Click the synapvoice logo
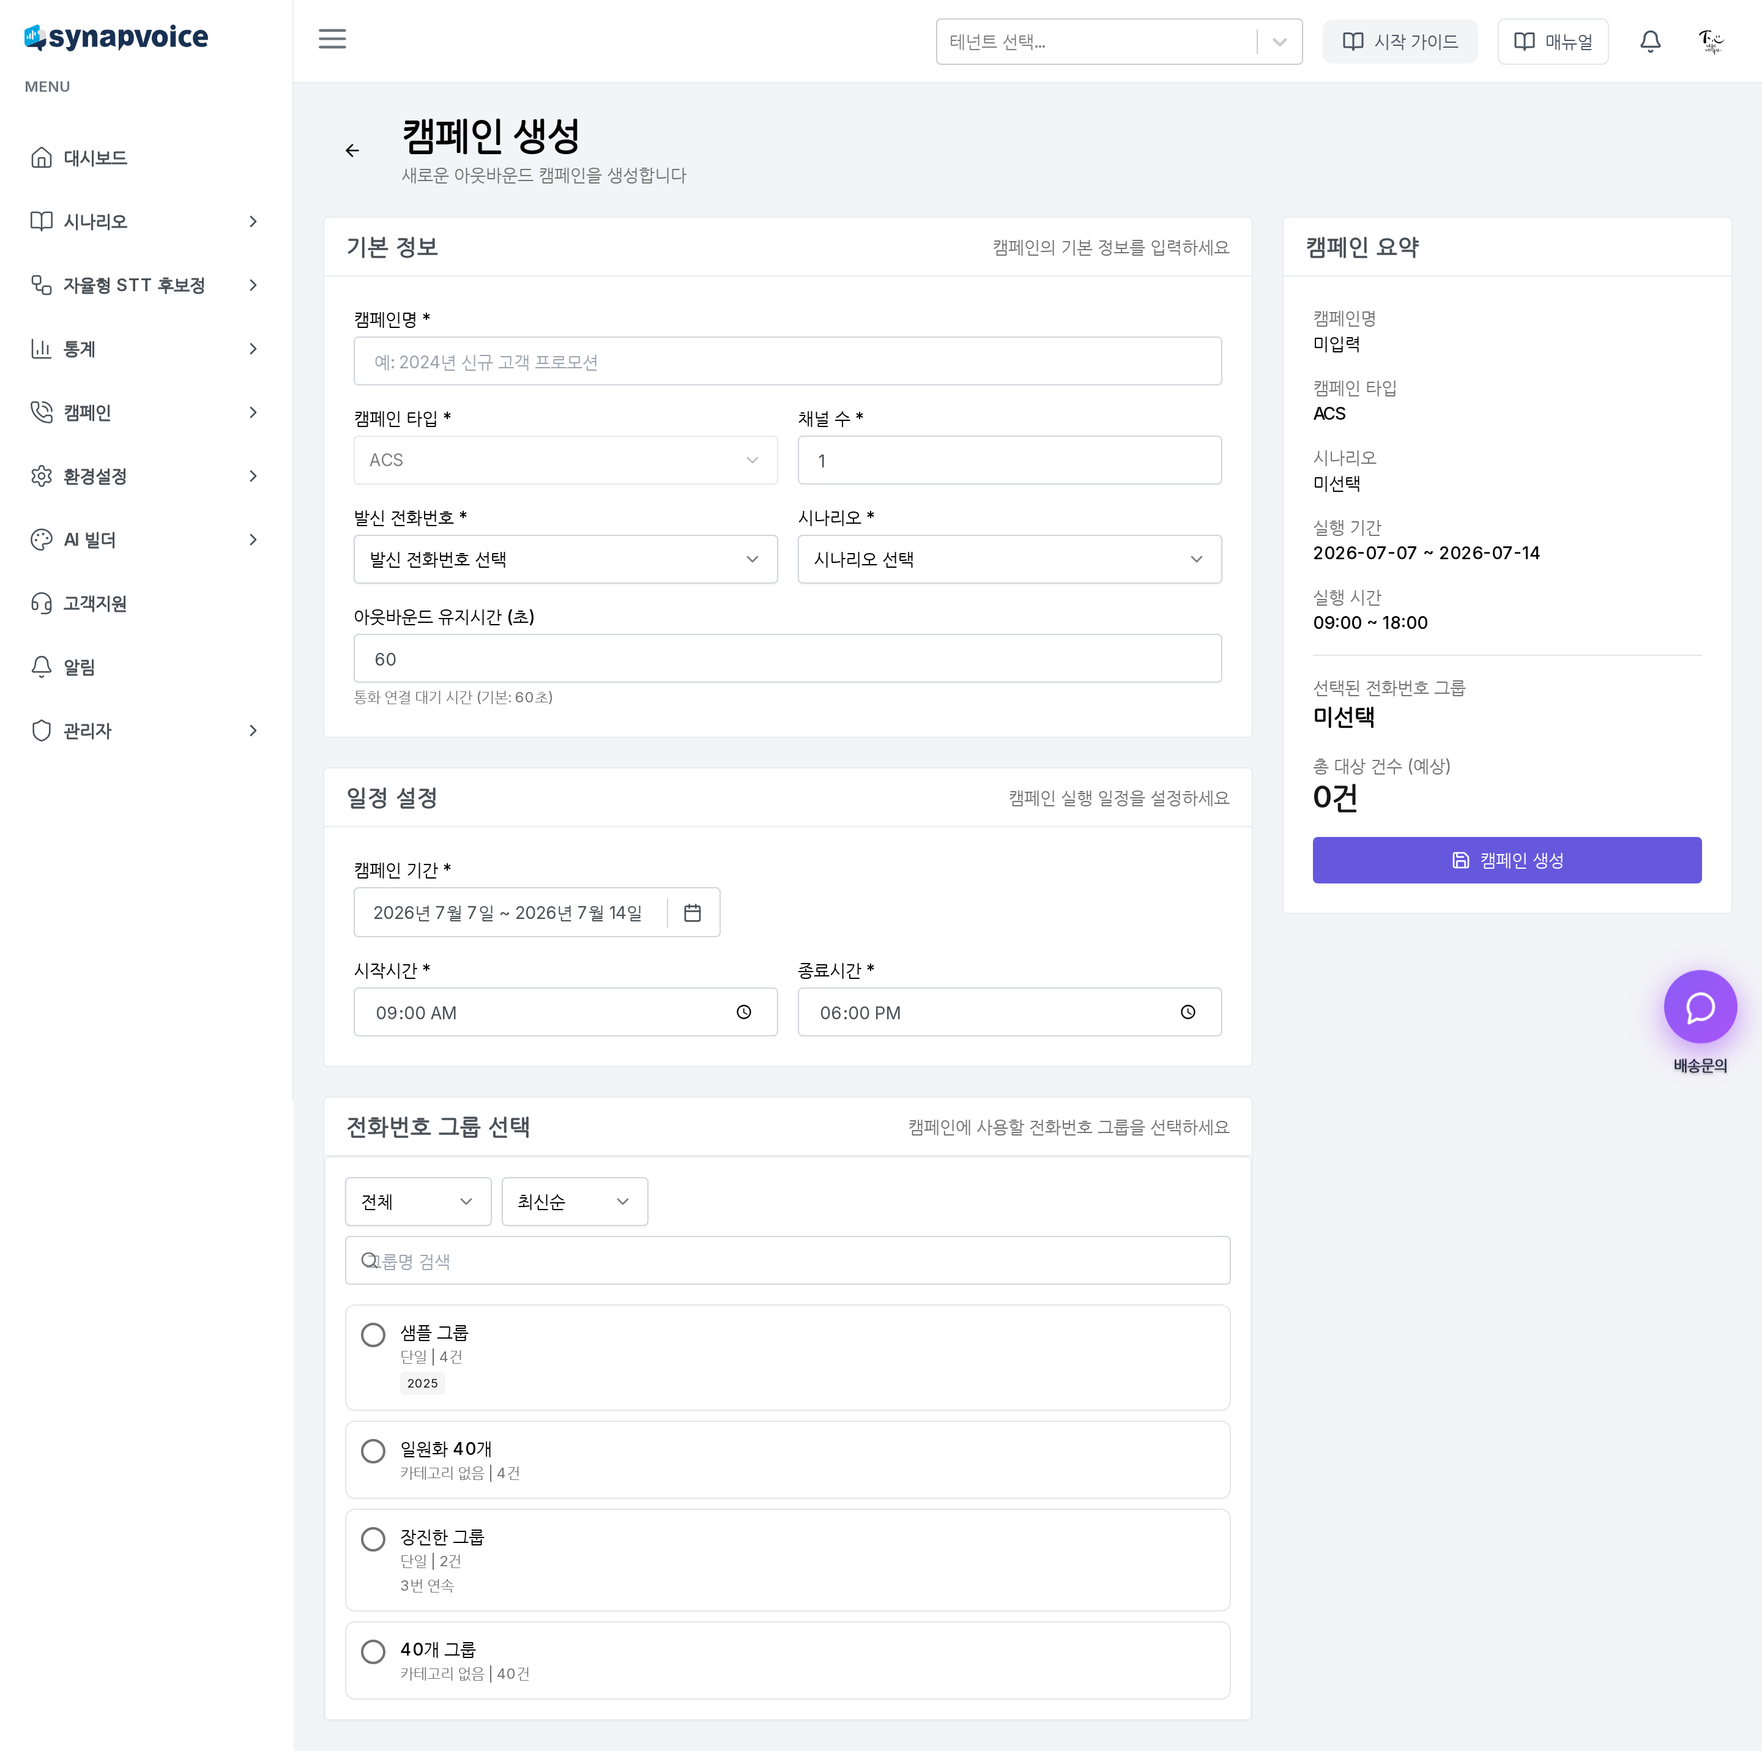The width and height of the screenshot is (1762, 1751). pyautogui.click(x=116, y=37)
